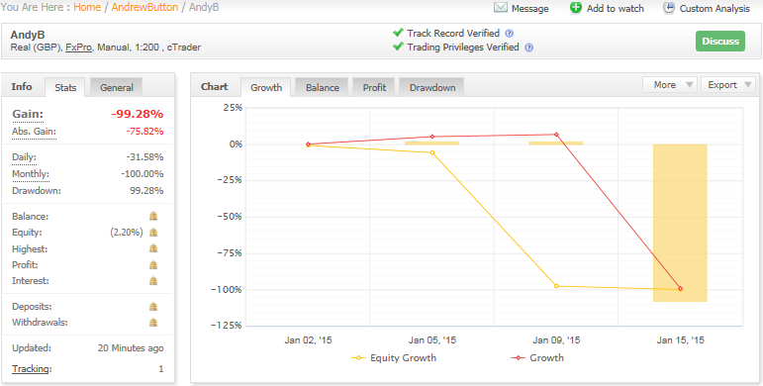
Task: Open the Custom Analysis icon
Action: 669,8
